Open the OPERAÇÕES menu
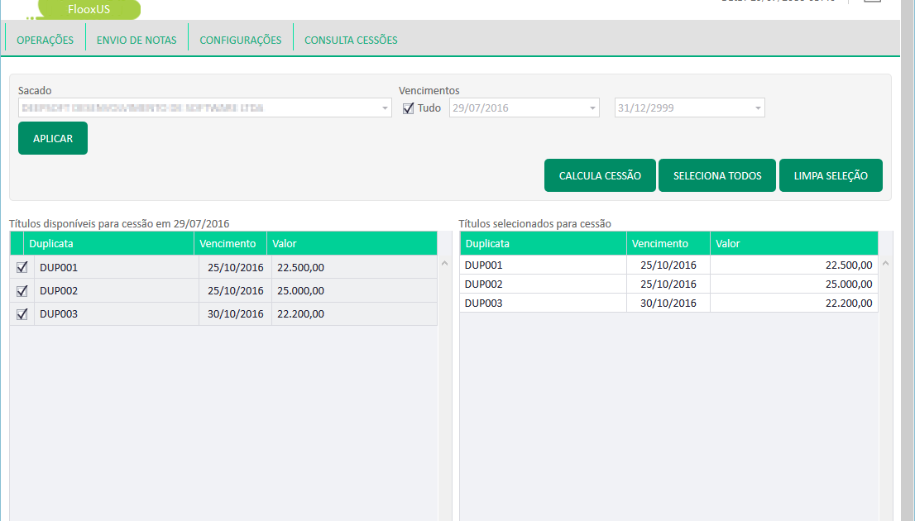The image size is (915, 521). point(45,40)
